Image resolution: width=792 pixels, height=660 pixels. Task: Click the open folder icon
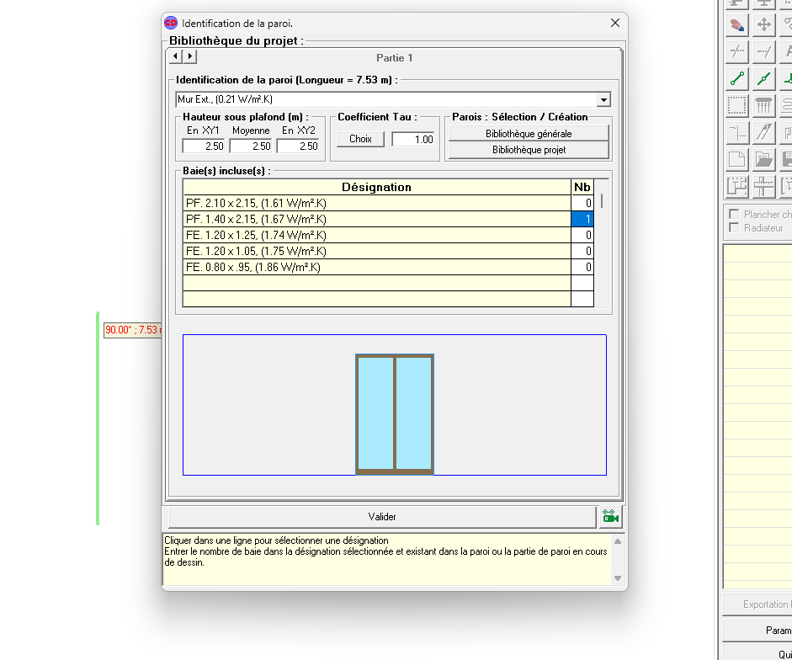tap(764, 159)
